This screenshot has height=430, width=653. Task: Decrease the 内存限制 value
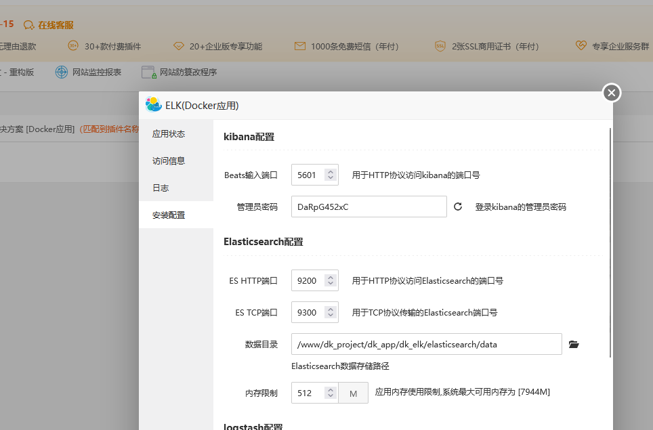(x=331, y=396)
